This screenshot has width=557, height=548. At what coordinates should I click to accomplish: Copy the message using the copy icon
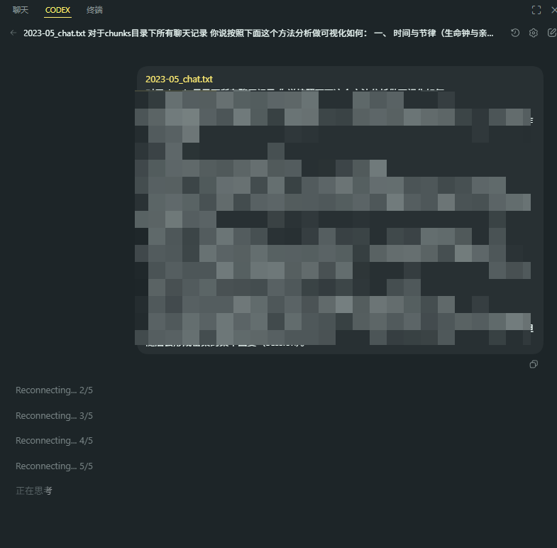pos(534,364)
